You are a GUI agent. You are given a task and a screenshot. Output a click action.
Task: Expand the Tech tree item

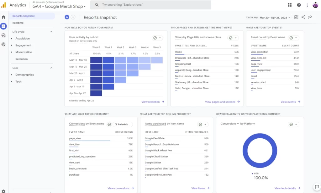click(x=12, y=81)
